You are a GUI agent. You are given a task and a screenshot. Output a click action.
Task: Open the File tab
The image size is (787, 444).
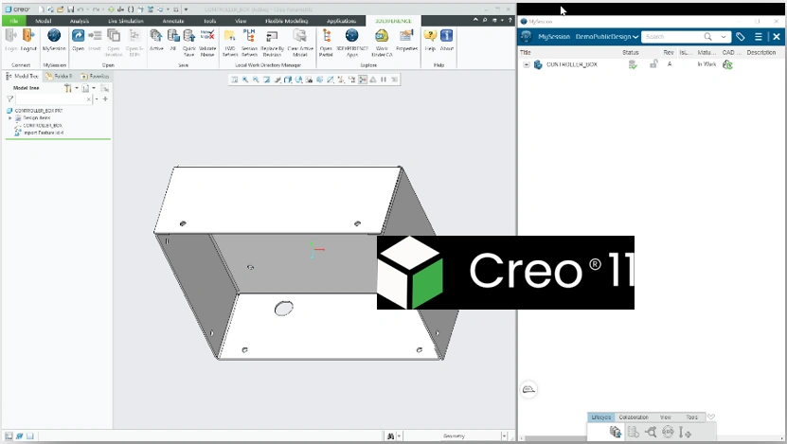(13, 21)
